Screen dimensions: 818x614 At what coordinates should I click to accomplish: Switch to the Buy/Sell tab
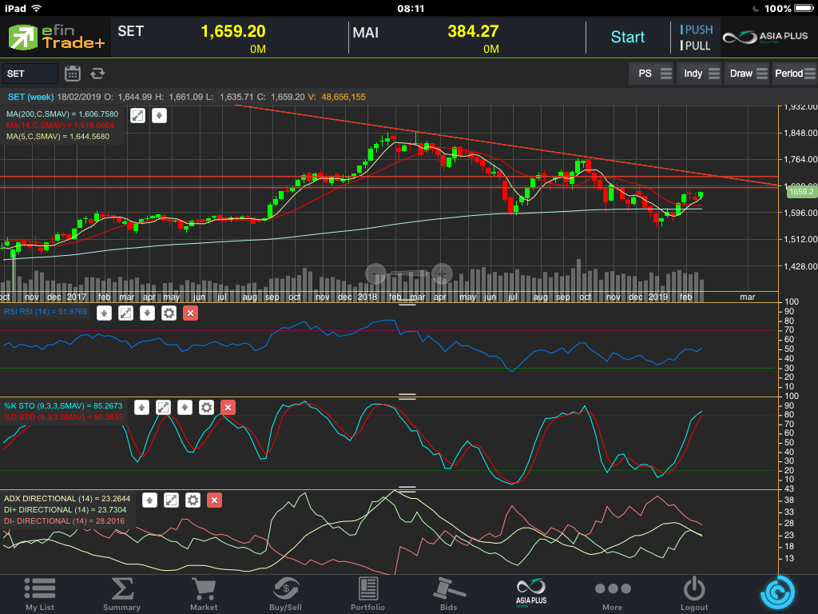point(285,594)
